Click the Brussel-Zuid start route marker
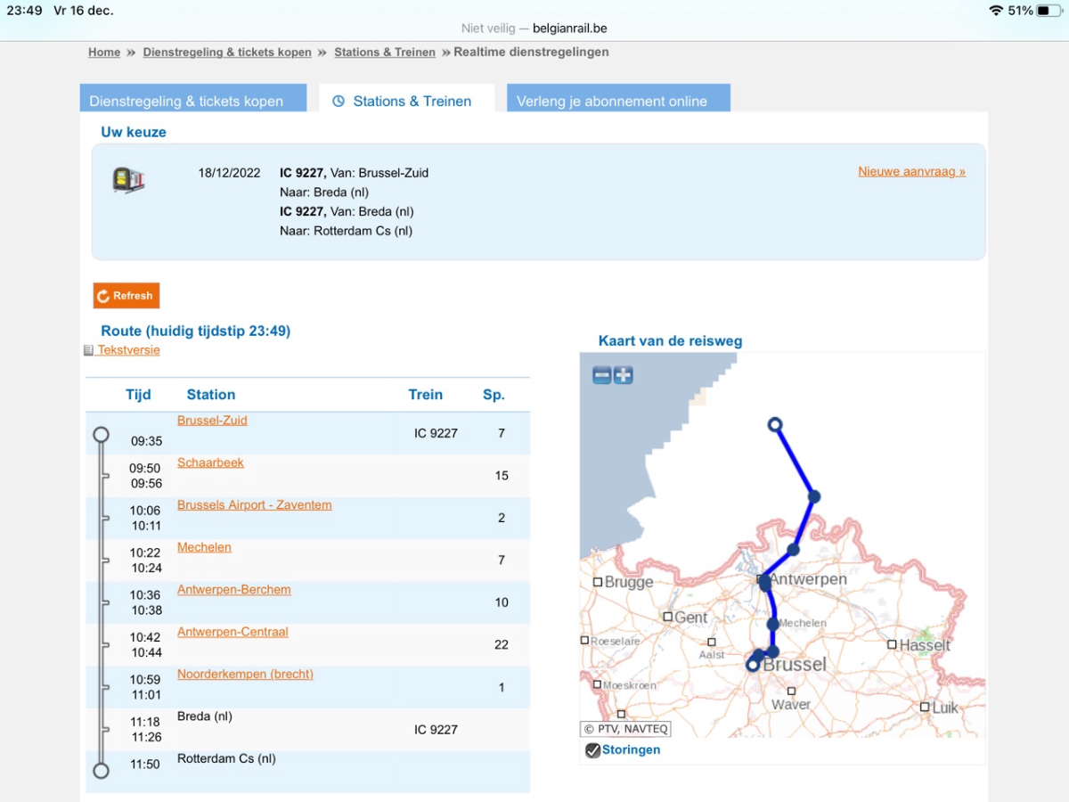This screenshot has height=802, width=1069. coord(102,435)
